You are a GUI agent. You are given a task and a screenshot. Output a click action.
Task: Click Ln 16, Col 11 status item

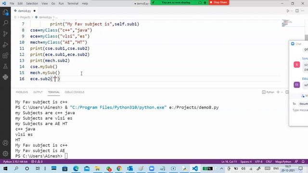click(x=229, y=161)
